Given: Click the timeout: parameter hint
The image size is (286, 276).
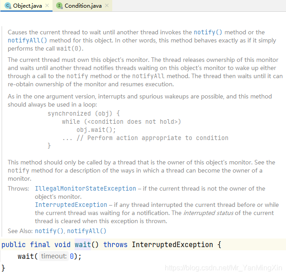Looking at the screenshot, I should (x=54, y=256).
